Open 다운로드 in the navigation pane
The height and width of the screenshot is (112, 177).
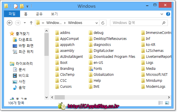[x=25, y=40]
